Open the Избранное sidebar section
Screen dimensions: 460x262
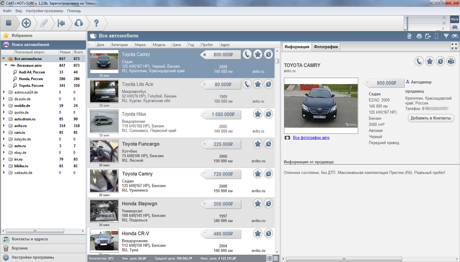(43, 35)
